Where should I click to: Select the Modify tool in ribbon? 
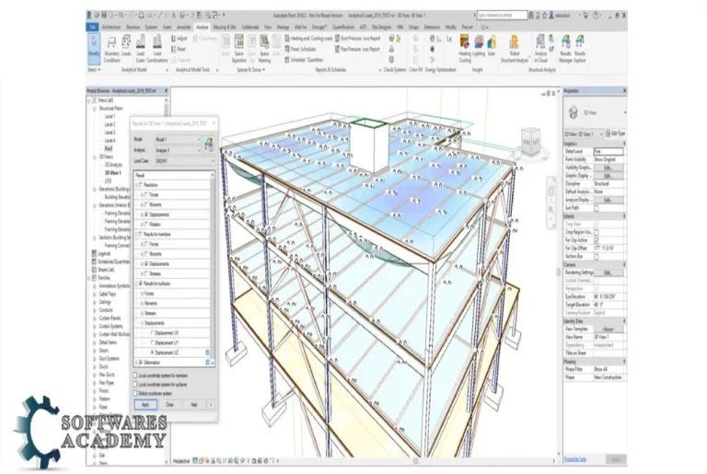(x=94, y=48)
